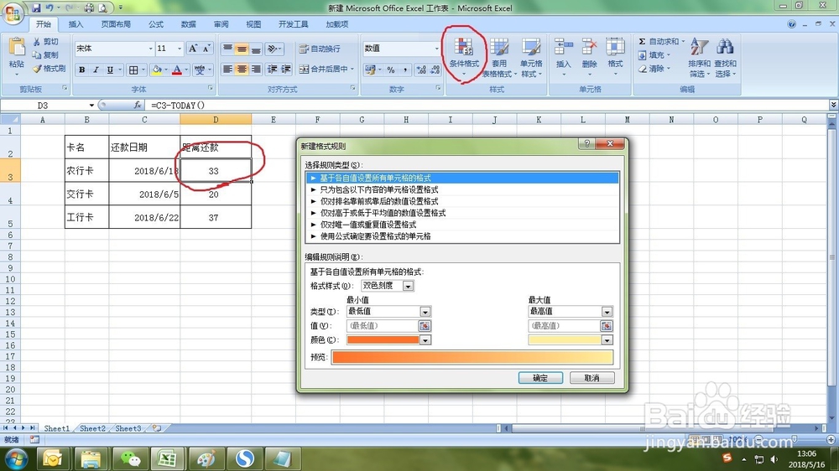Click the Fill (填充) icon

coord(642,55)
